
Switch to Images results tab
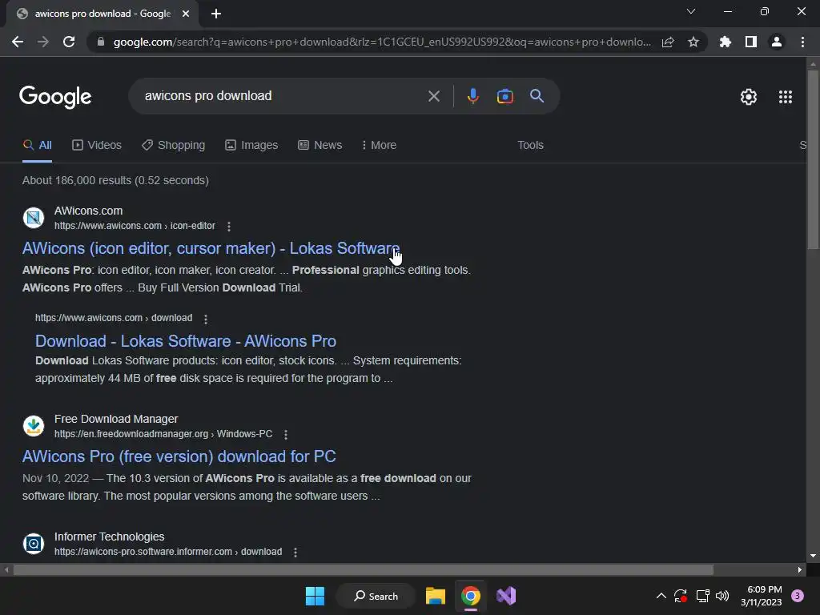(251, 146)
